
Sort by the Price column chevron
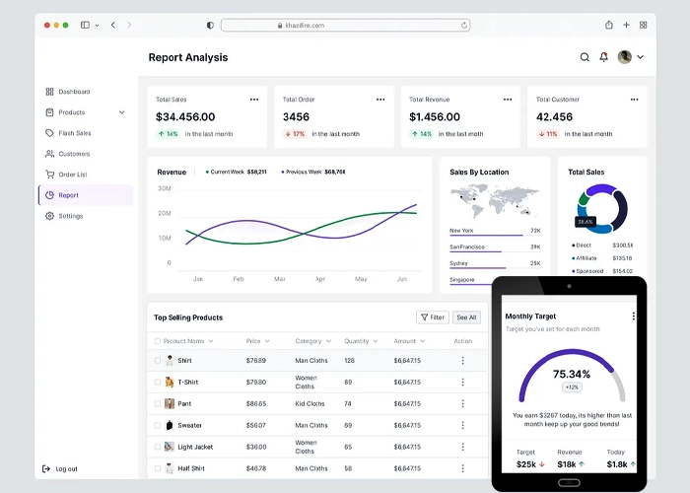267,341
